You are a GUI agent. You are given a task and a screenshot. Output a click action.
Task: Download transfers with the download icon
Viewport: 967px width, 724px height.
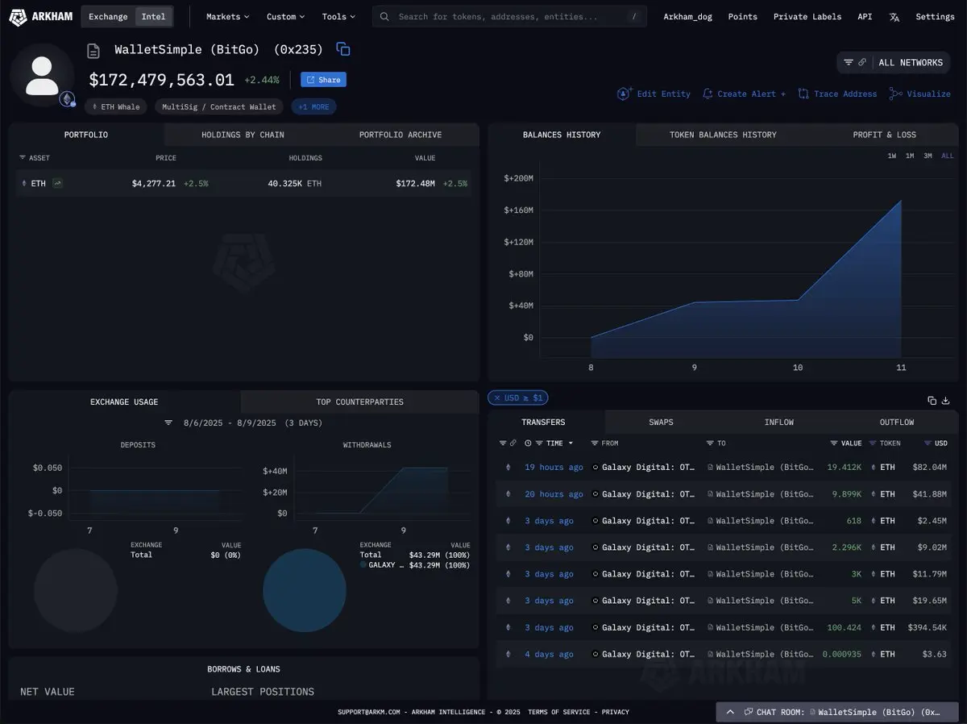point(946,400)
